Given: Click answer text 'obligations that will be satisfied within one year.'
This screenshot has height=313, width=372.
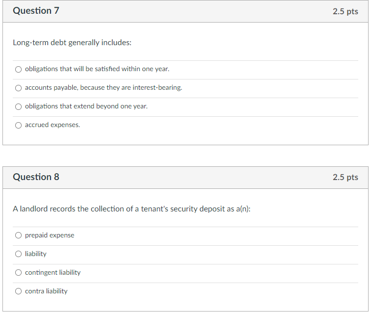Looking at the screenshot, I should (x=97, y=69).
